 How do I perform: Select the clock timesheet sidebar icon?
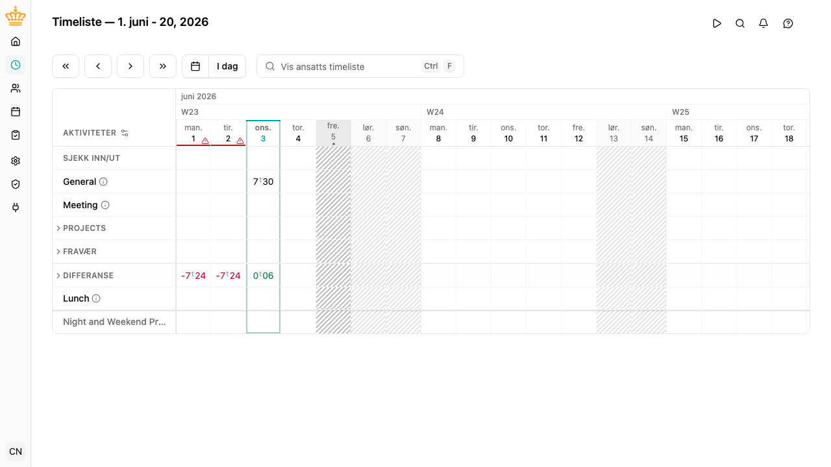pyautogui.click(x=16, y=65)
